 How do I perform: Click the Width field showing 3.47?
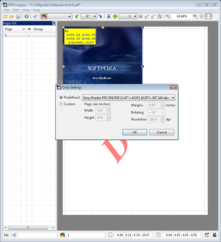tap(101, 110)
